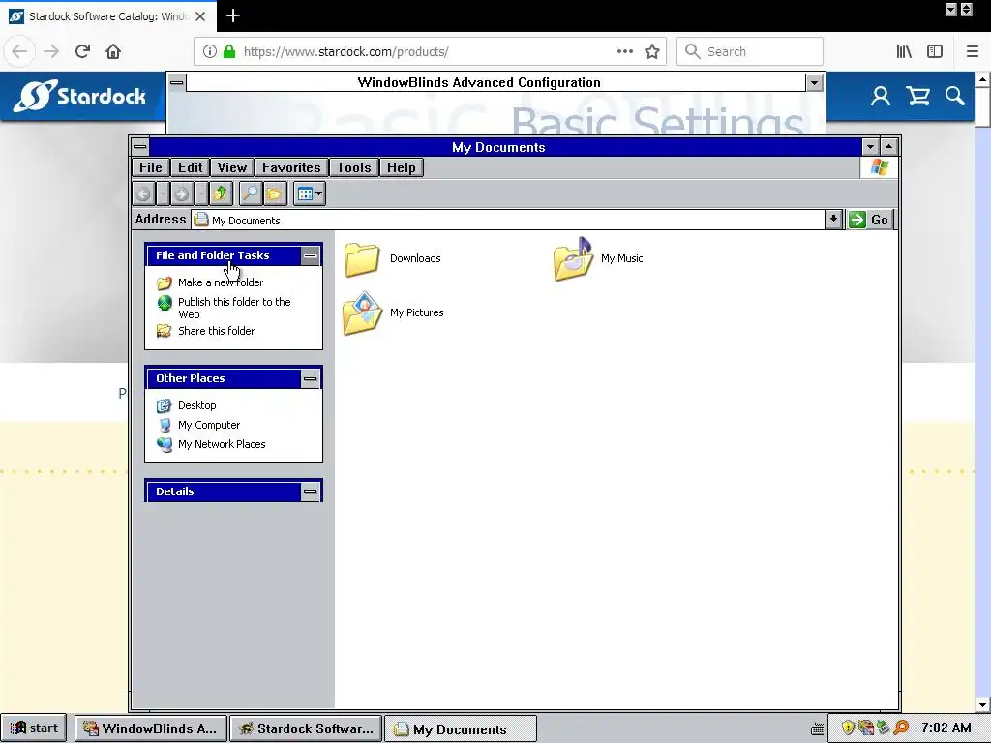This screenshot has height=743, width=991.
Task: Click the Go button beside Address bar
Action: 870,220
